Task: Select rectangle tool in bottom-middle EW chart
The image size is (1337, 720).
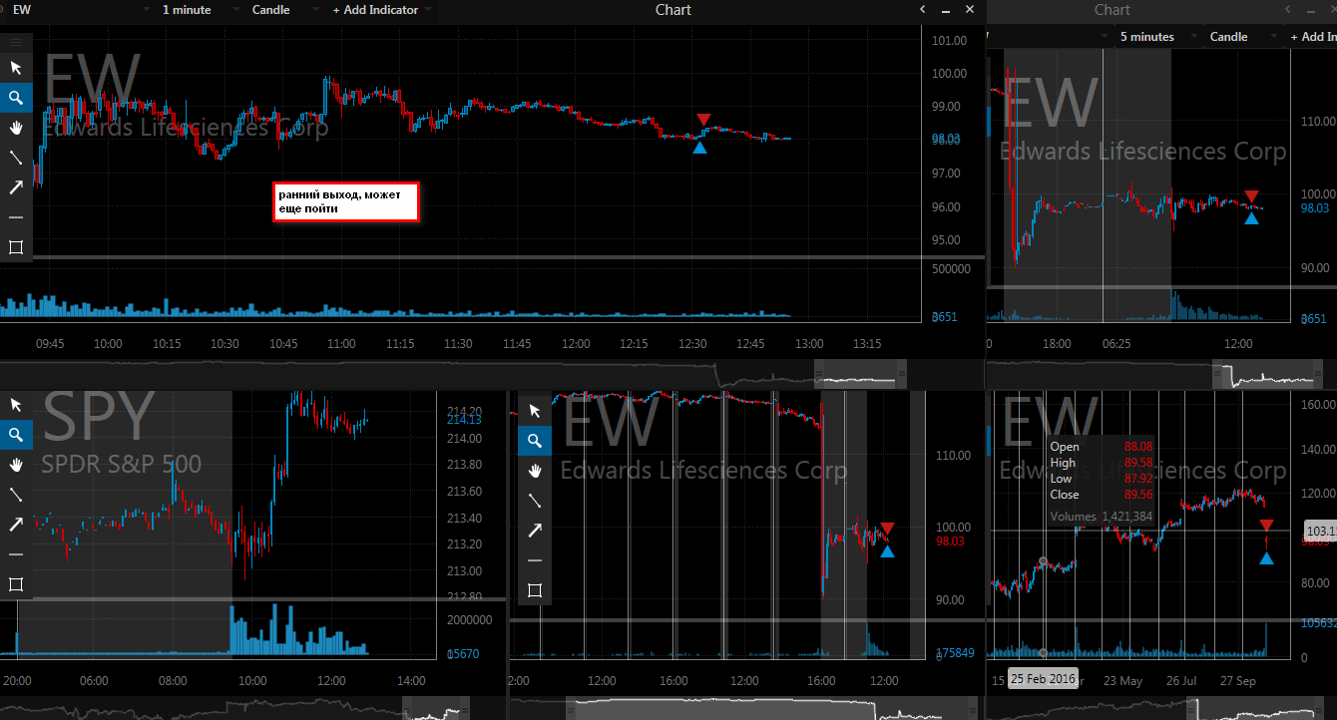Action: coord(535,590)
